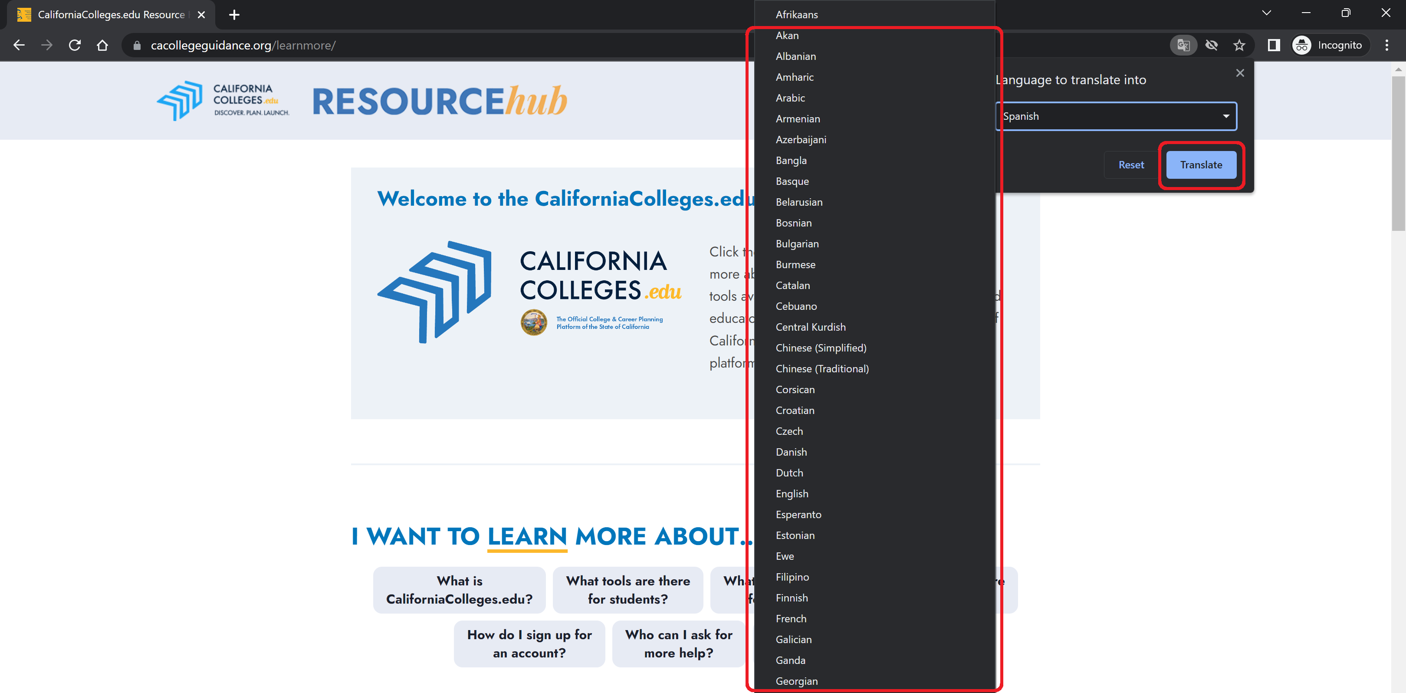The height and width of the screenshot is (693, 1406).
Task: Click the California Colleges header logo
Action: tap(223, 100)
